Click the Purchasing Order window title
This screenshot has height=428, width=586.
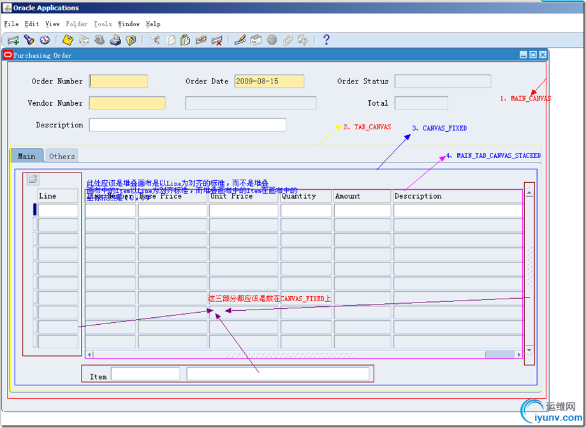(x=42, y=55)
